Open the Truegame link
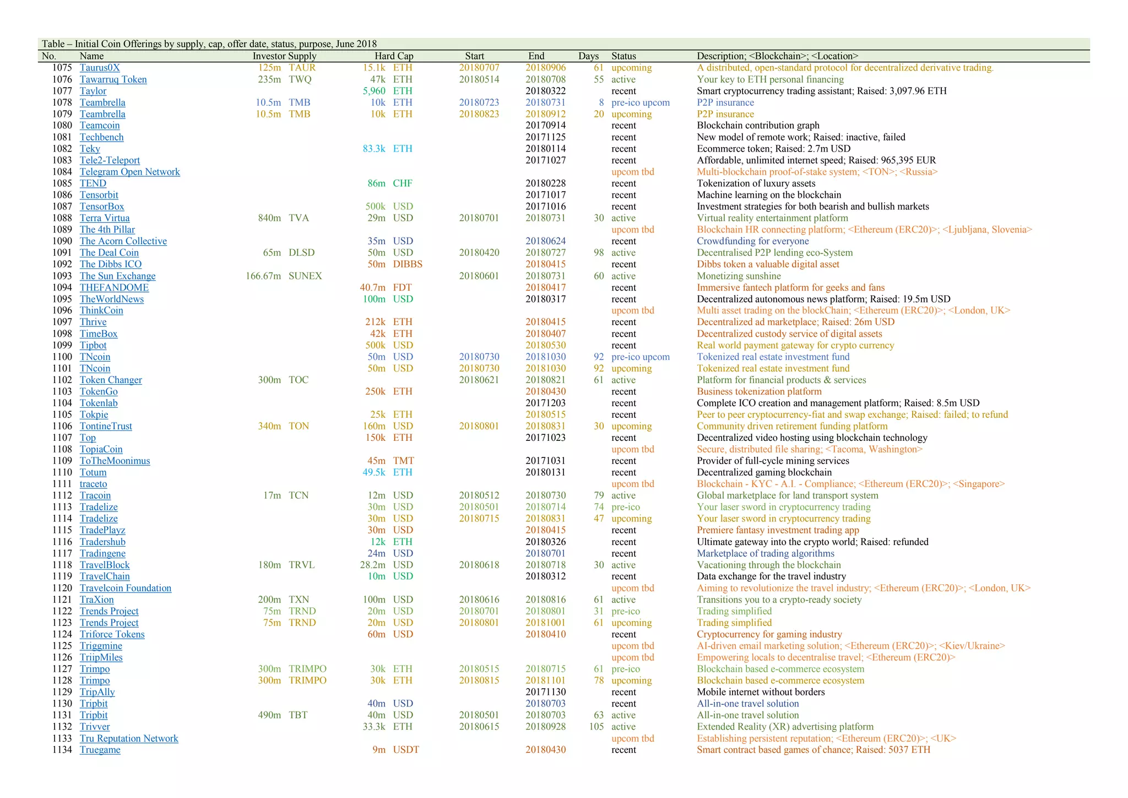 coord(100,750)
